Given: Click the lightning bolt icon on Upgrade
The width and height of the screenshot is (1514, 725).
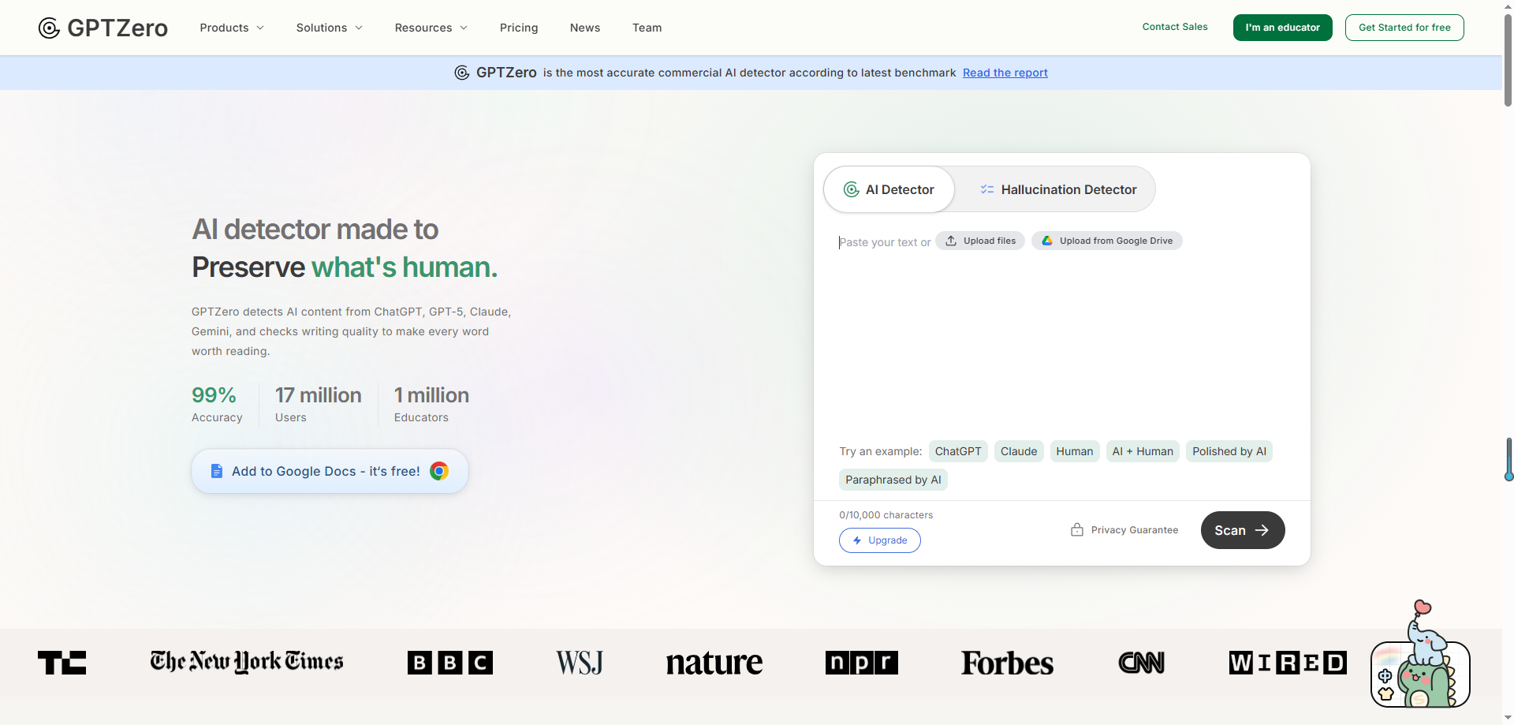Looking at the screenshot, I should point(857,540).
